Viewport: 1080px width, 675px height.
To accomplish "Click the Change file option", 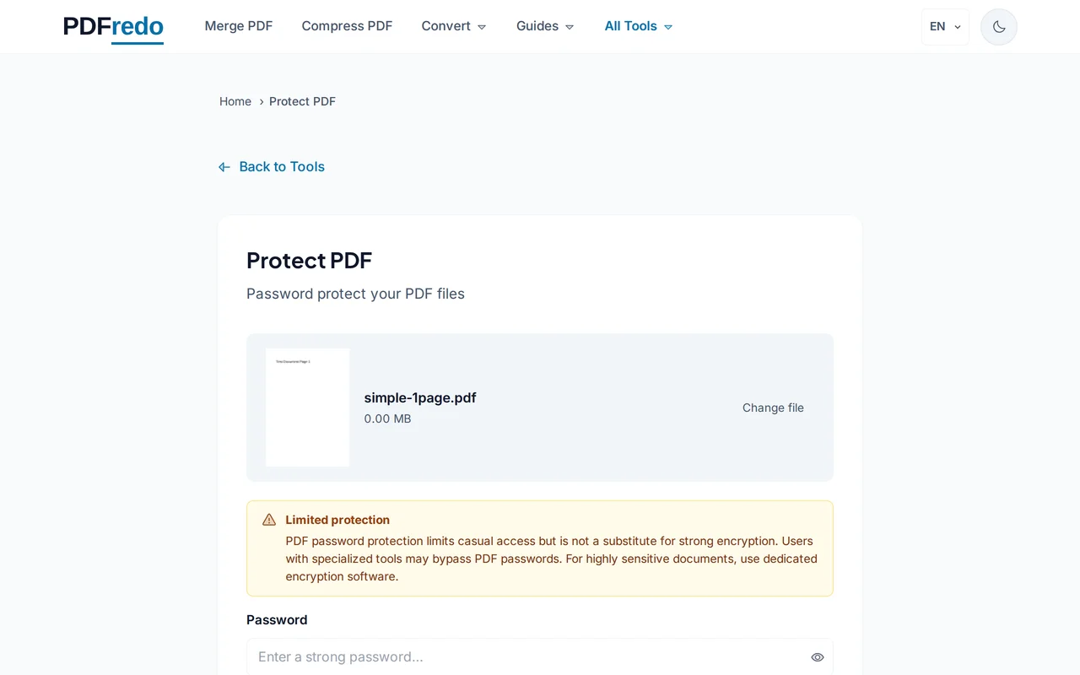I will pos(773,408).
